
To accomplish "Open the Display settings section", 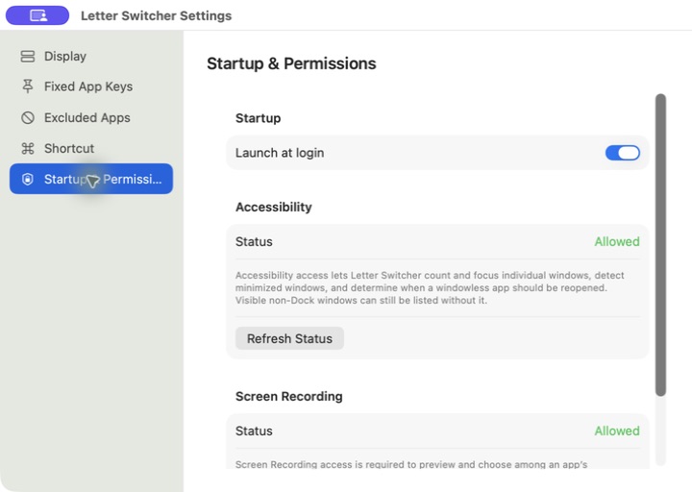I will tap(91, 57).
